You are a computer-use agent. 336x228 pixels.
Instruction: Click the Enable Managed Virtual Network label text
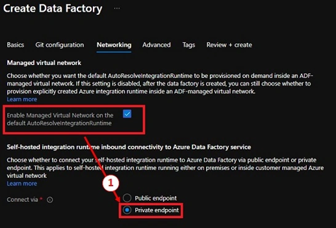[x=60, y=119]
